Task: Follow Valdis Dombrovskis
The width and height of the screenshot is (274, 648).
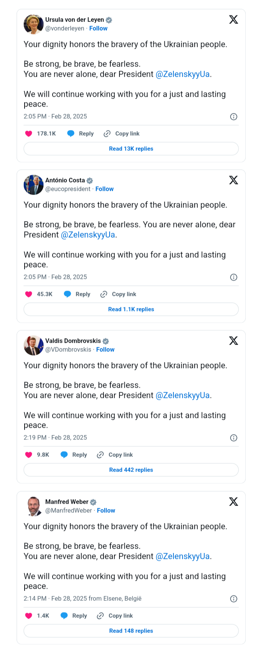Action: [105, 350]
